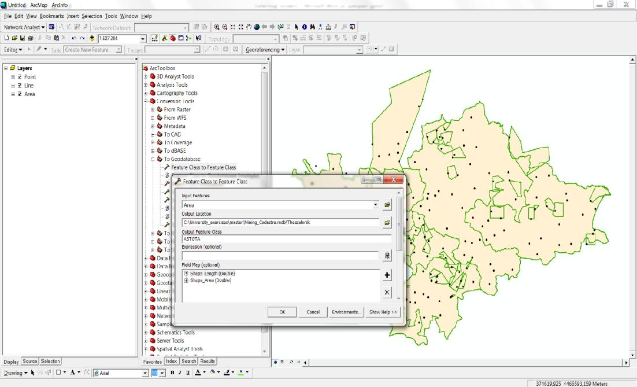Print the map
Image resolution: width=637 pixels, height=387 pixels.
(31, 38)
